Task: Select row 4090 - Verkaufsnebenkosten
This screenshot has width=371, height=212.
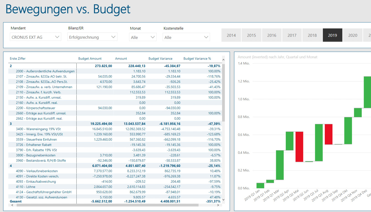Action: tap(115, 171)
